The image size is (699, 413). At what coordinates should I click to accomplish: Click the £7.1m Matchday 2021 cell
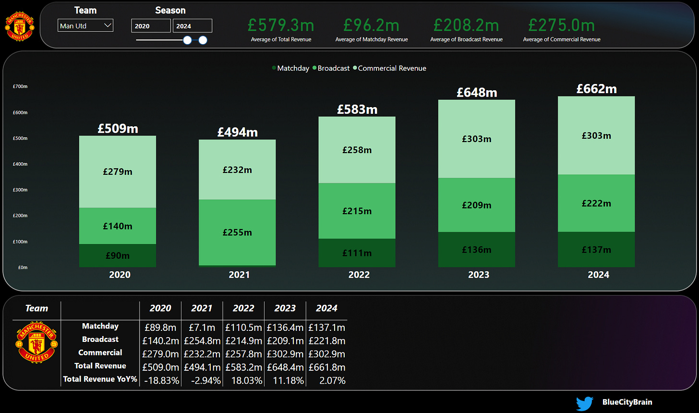pos(202,328)
